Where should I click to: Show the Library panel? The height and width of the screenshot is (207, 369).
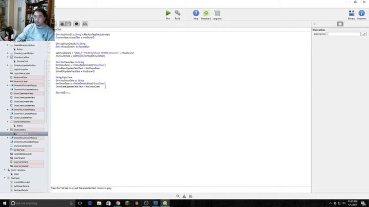tap(351, 13)
